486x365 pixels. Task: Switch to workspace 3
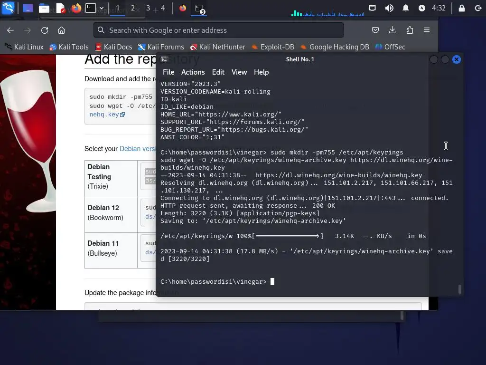(x=148, y=8)
